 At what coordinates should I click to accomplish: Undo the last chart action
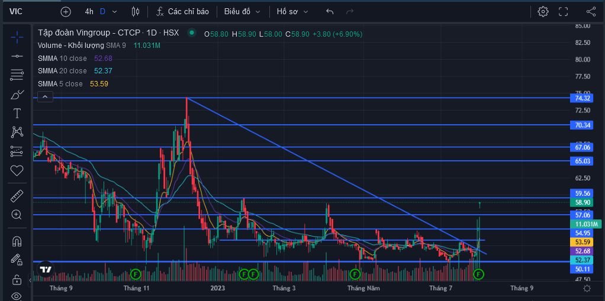(x=330, y=12)
